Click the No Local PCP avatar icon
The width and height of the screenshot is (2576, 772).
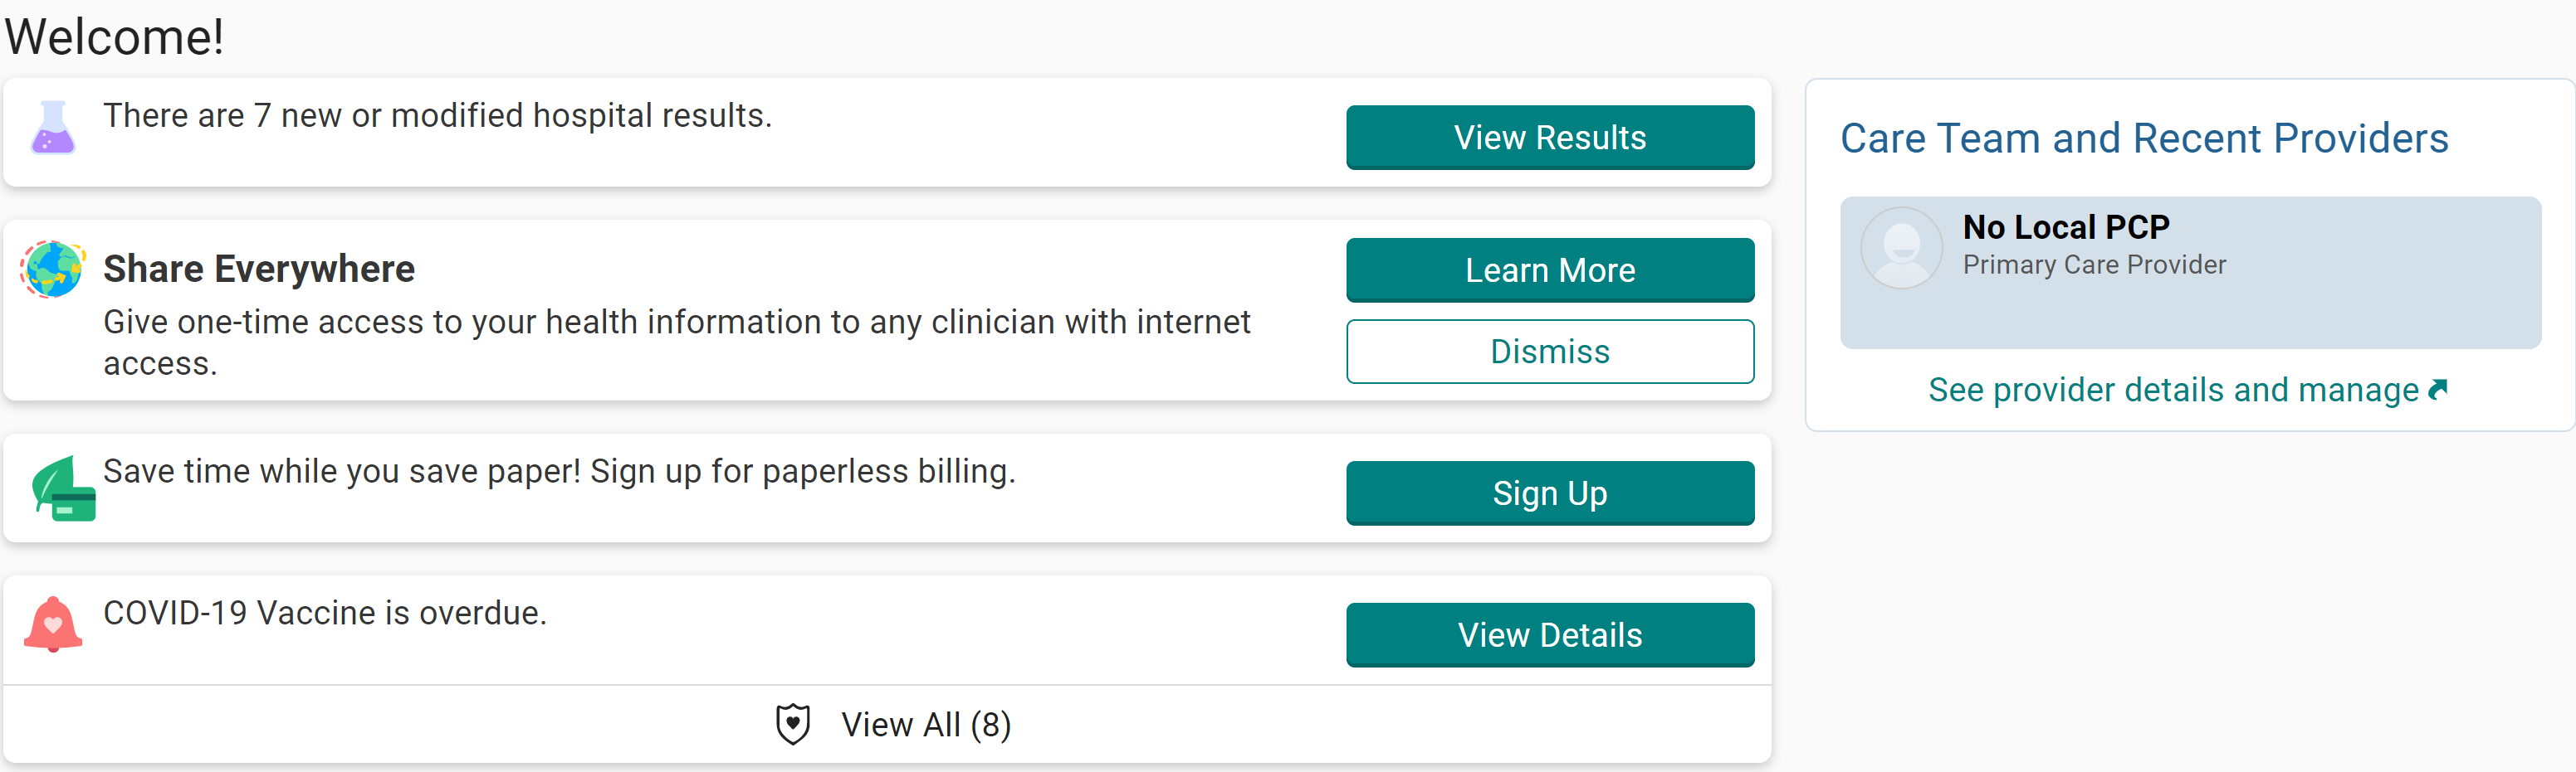(1901, 249)
